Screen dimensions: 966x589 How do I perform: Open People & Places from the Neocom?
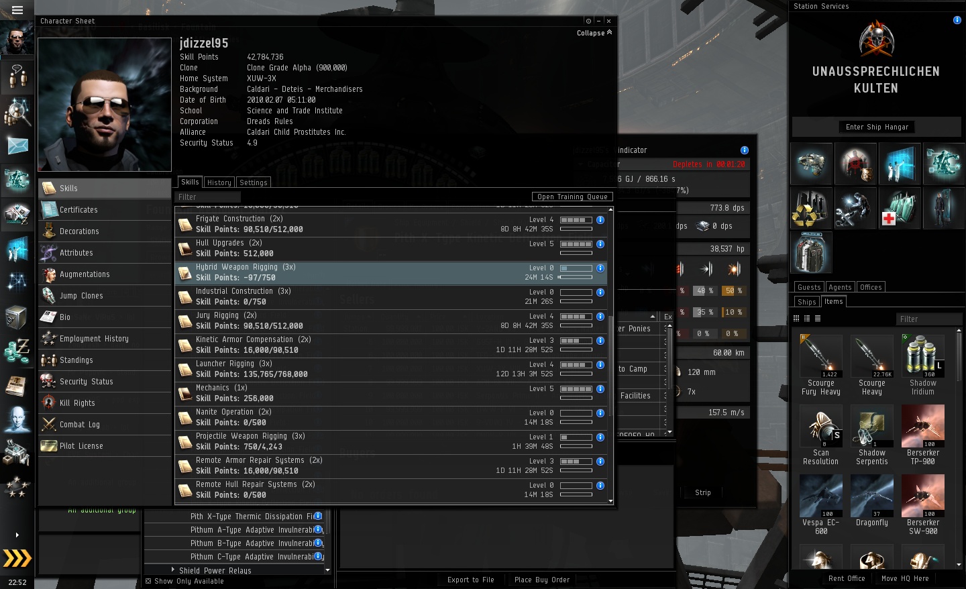tap(17, 76)
